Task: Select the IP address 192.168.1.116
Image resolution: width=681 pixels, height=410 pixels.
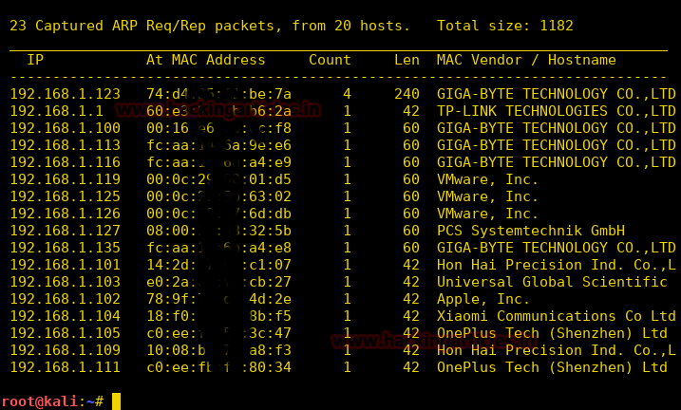Action: click(66, 162)
